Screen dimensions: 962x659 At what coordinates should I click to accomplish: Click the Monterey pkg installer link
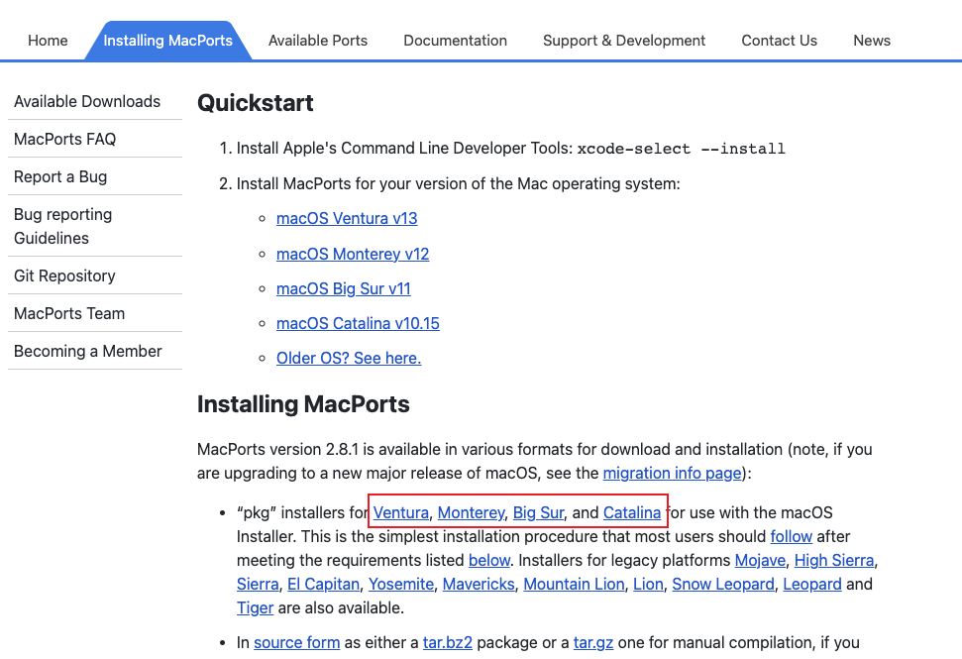472,512
